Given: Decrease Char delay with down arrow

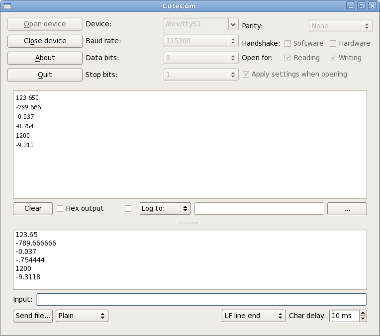Looking at the screenshot, I should pyautogui.click(x=363, y=319).
